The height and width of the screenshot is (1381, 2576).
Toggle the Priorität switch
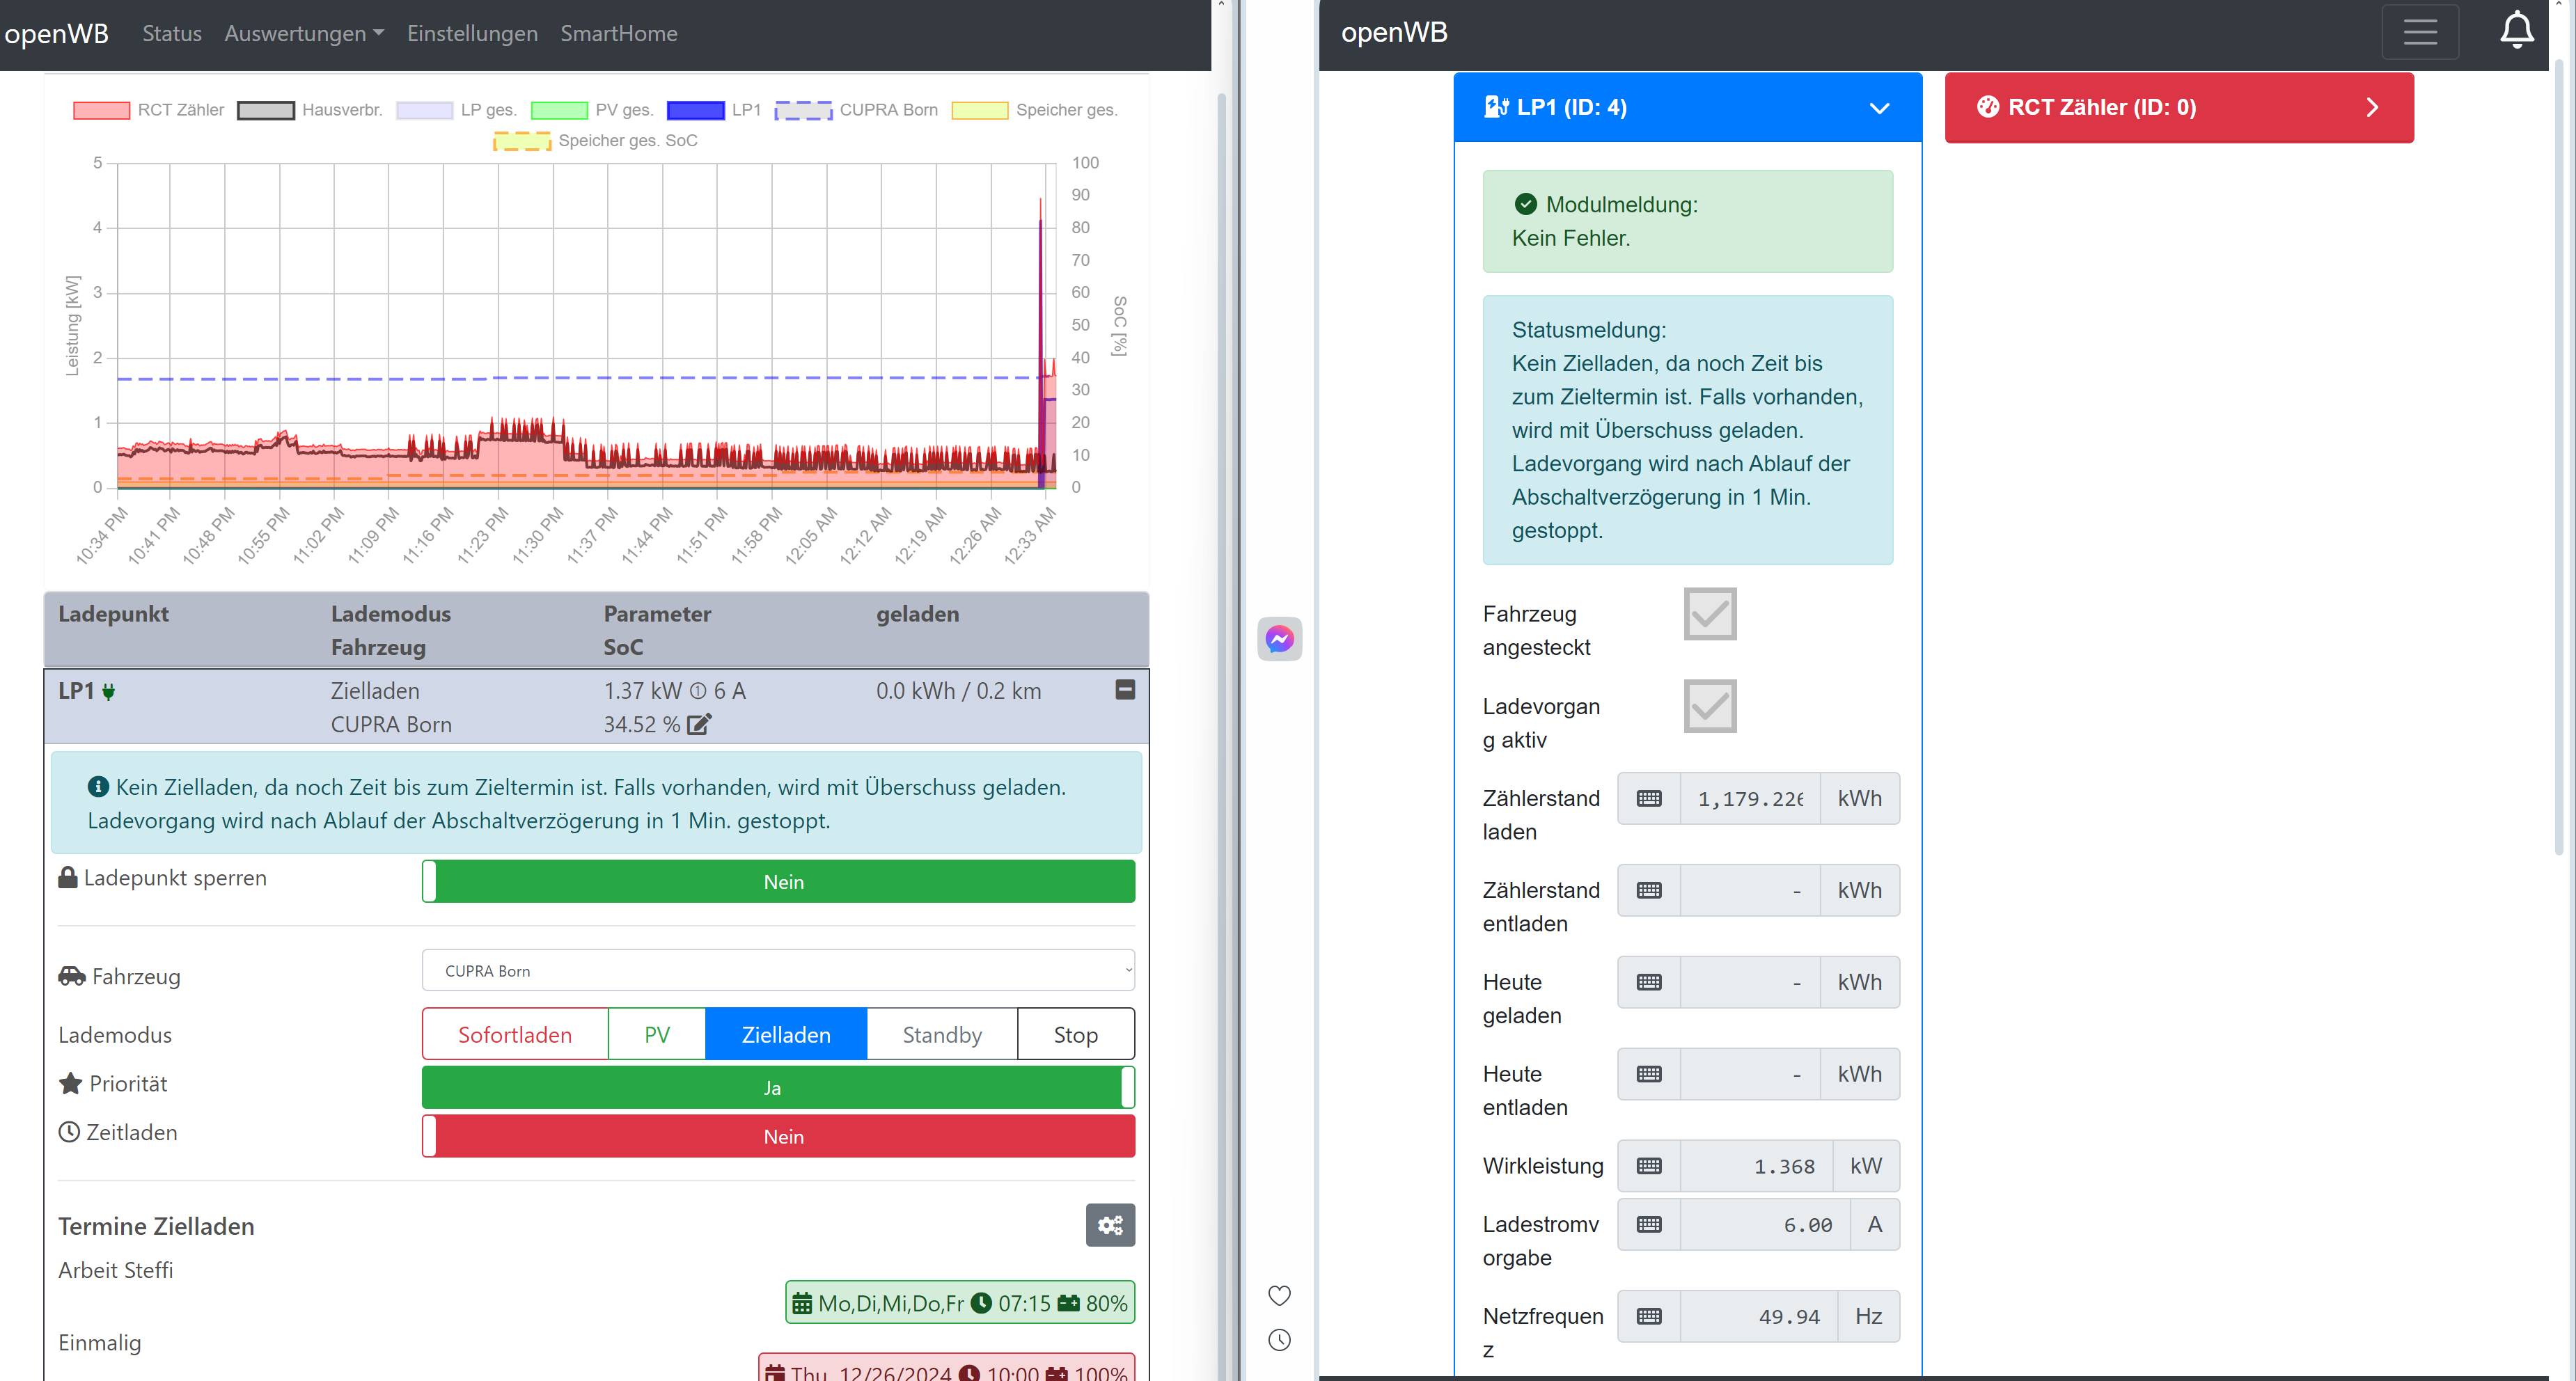[778, 1087]
